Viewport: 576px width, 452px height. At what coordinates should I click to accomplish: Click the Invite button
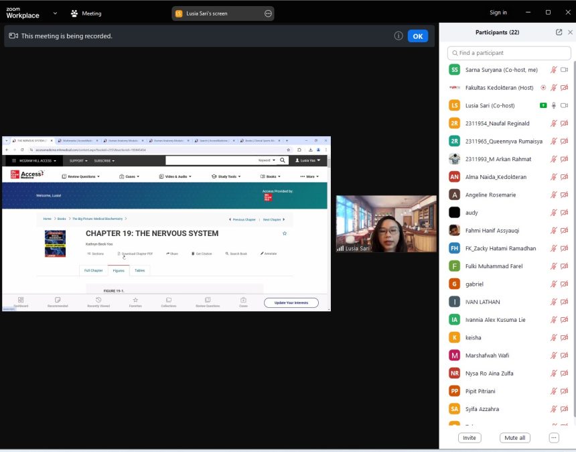[470, 438]
